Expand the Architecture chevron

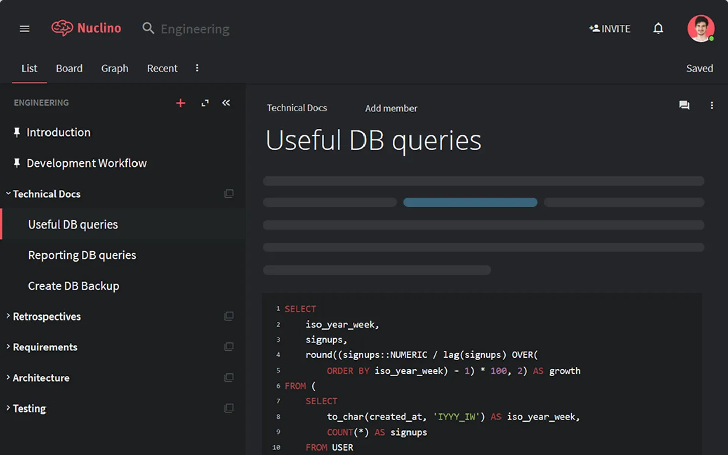pyautogui.click(x=8, y=377)
